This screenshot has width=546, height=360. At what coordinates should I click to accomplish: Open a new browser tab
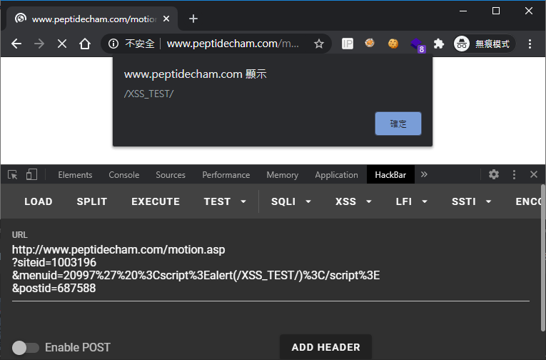pos(193,19)
